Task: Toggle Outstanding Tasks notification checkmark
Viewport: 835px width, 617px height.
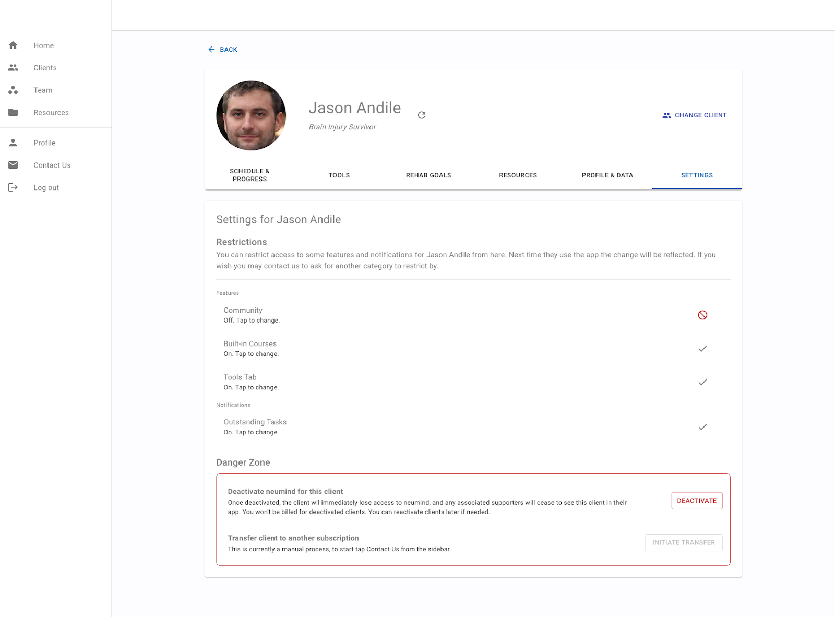Action: (x=702, y=427)
